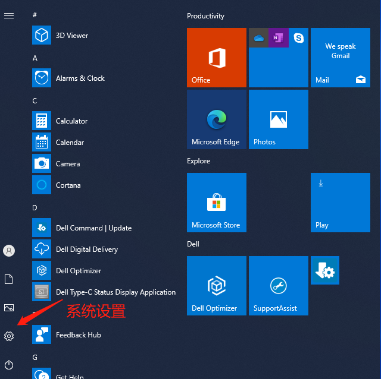Click the Dell group title
The width and height of the screenshot is (381, 379).
coord(193,244)
